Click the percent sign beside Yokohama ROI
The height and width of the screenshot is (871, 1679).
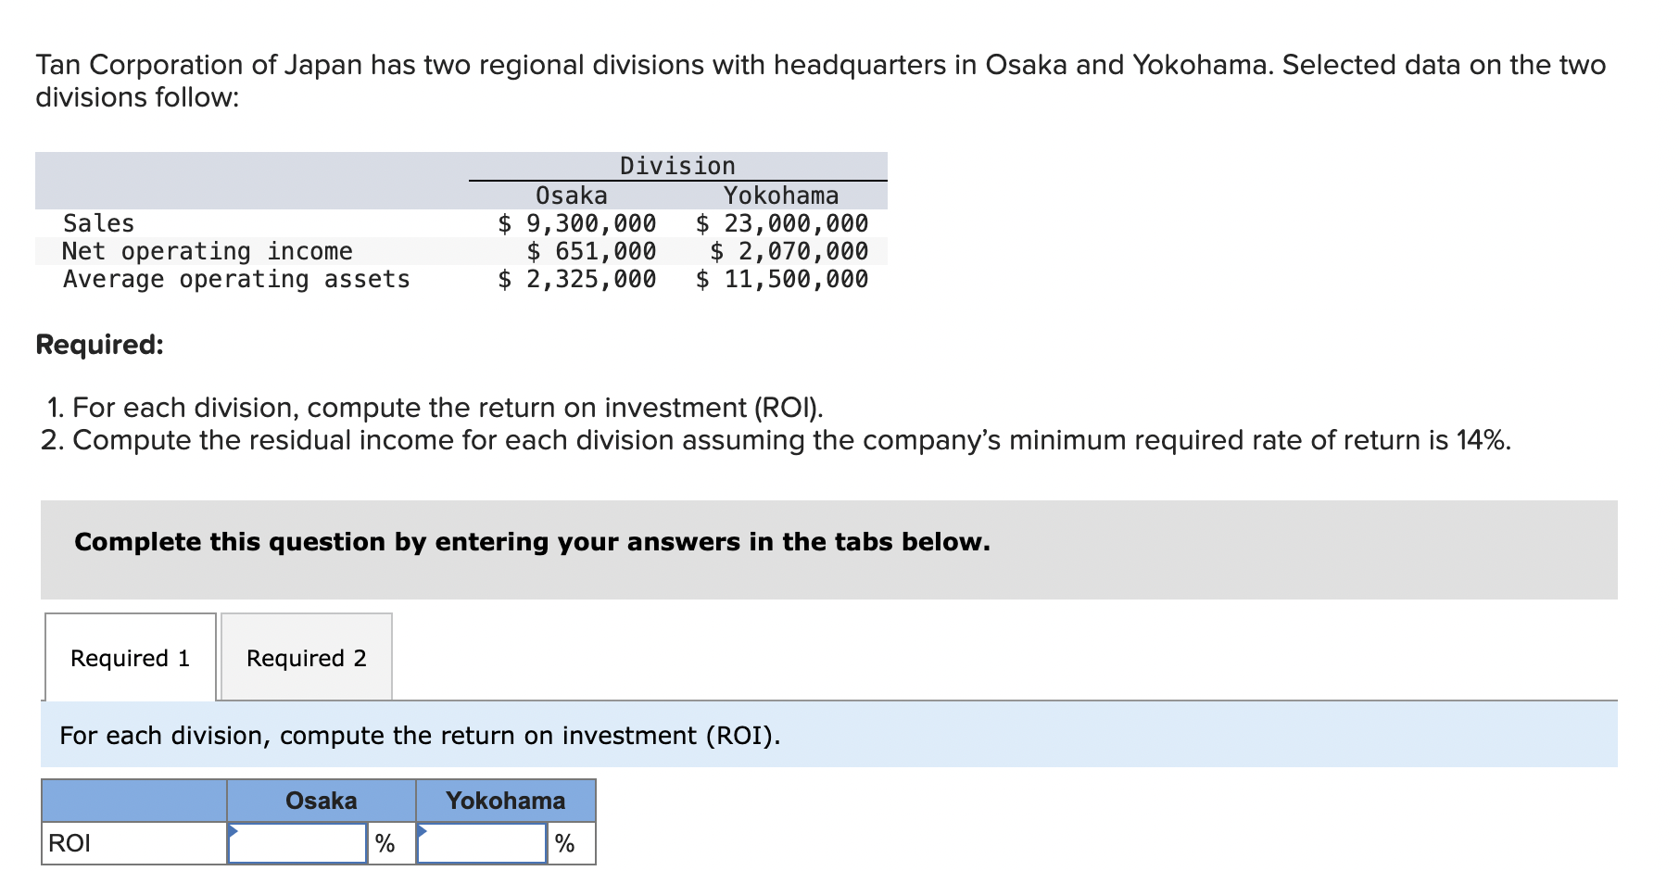564,843
